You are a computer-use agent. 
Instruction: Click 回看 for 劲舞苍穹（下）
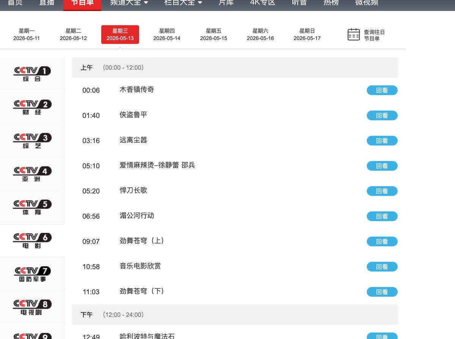382,292
